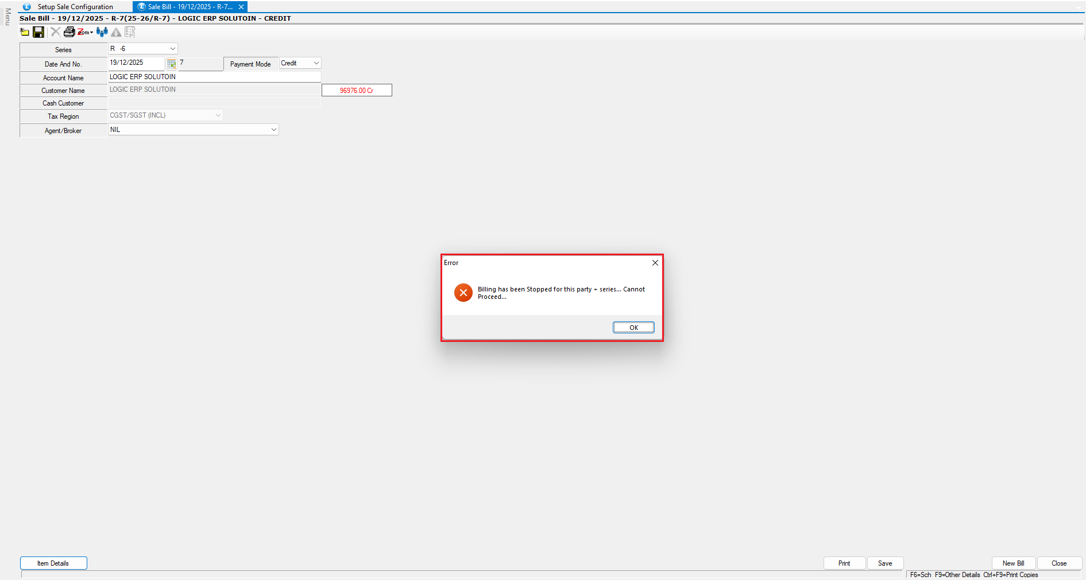The image size is (1086, 580).
Task: Open the vertical Menu side panel
Action: [x=7, y=17]
